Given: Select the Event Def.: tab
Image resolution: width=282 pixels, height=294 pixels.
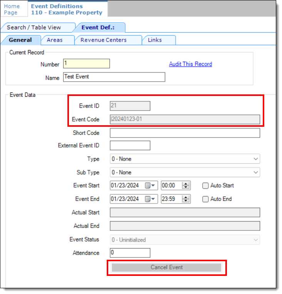Looking at the screenshot, I should point(99,28).
